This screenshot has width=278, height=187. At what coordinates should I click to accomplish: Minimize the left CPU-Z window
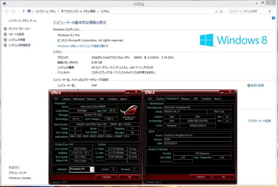pyautogui.click(x=128, y=92)
